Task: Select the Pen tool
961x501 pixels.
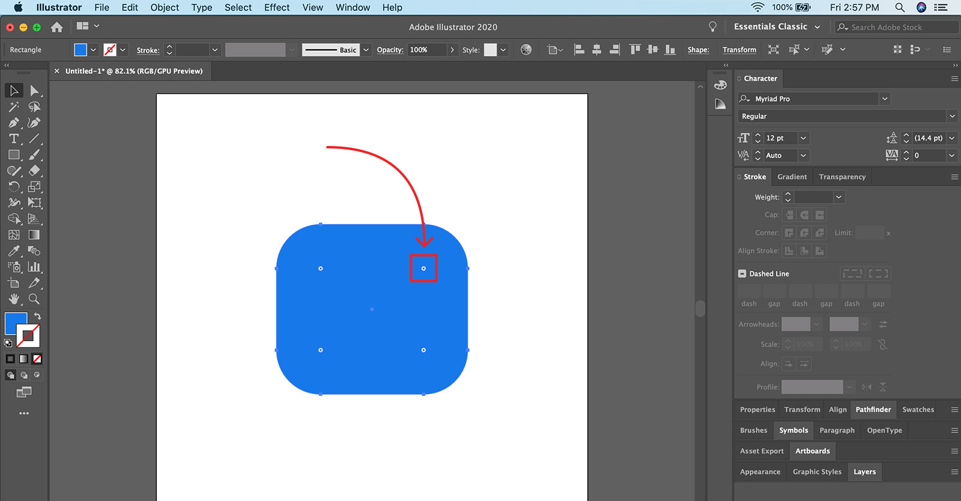Action: (x=13, y=123)
